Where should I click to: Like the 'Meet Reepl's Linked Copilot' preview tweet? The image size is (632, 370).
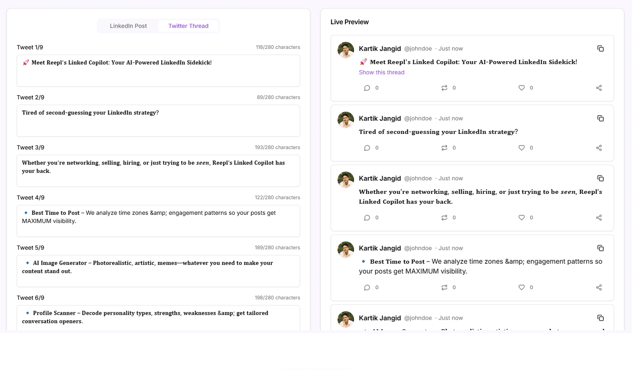521,88
